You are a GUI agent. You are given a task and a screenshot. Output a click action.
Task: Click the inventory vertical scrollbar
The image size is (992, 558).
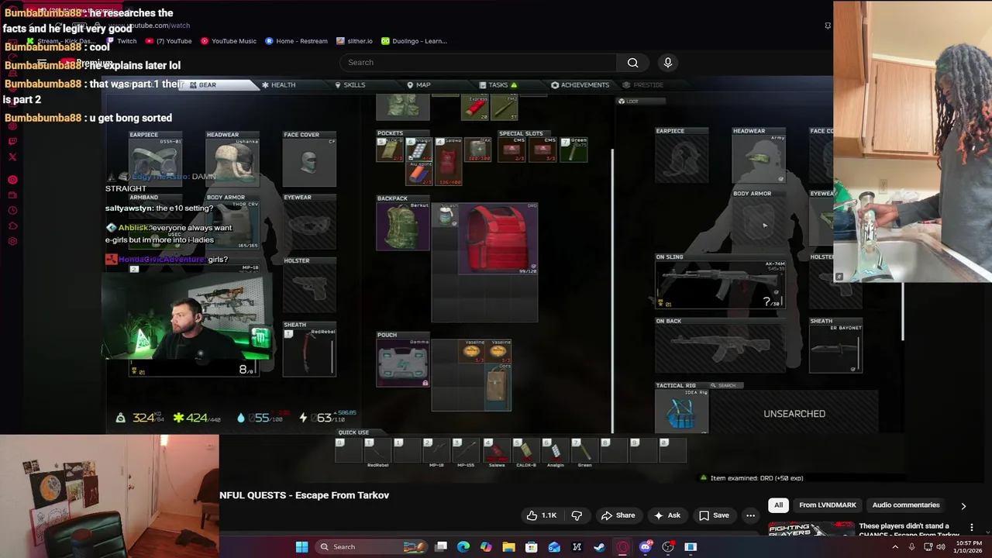point(612,291)
